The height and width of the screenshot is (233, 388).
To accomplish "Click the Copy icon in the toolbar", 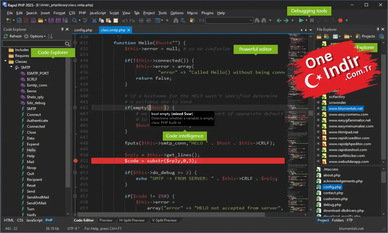I will [102, 20].
